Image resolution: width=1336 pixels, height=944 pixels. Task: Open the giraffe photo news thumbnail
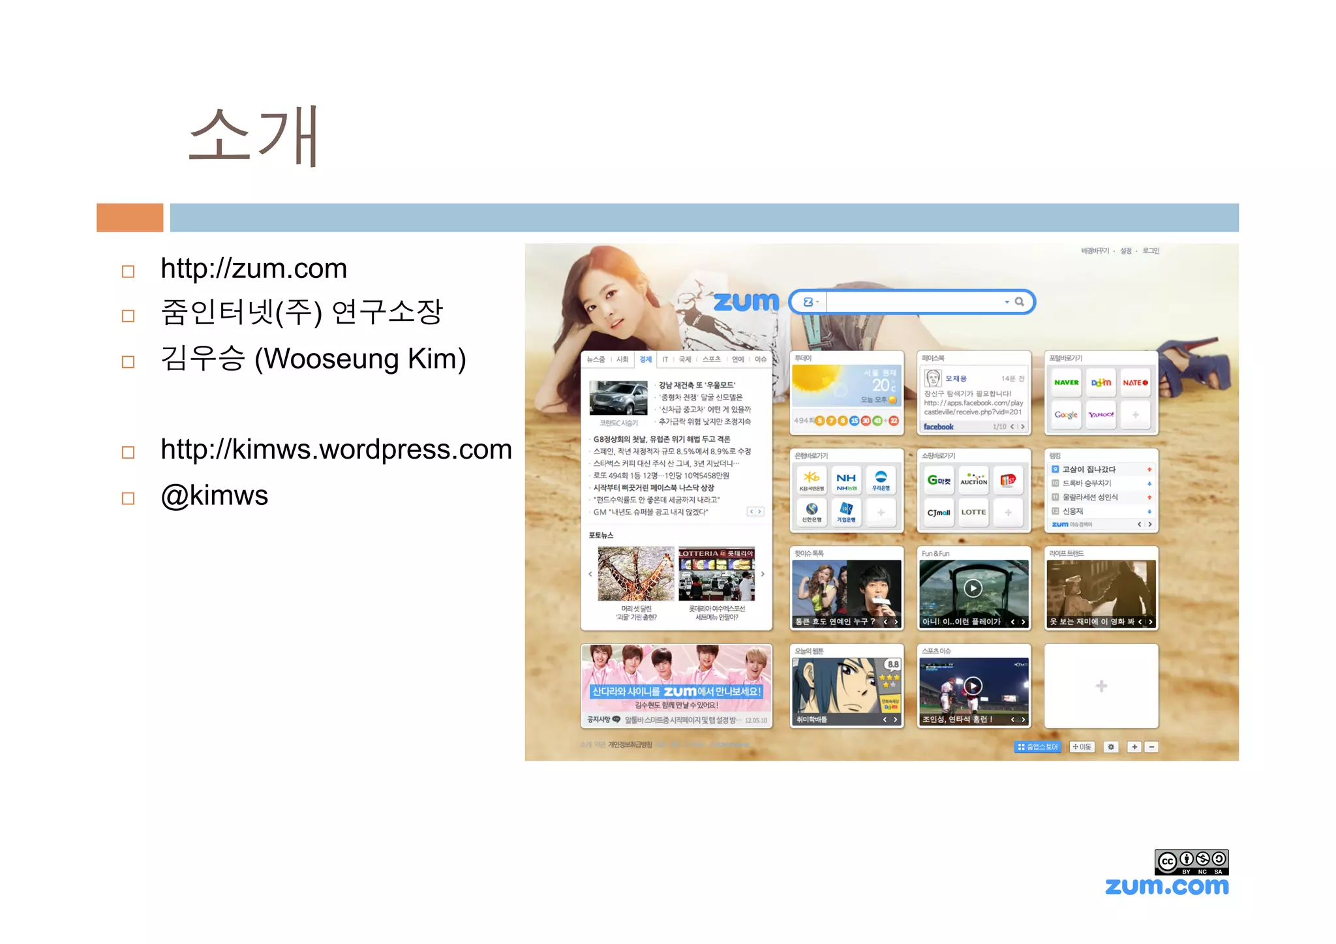636,574
